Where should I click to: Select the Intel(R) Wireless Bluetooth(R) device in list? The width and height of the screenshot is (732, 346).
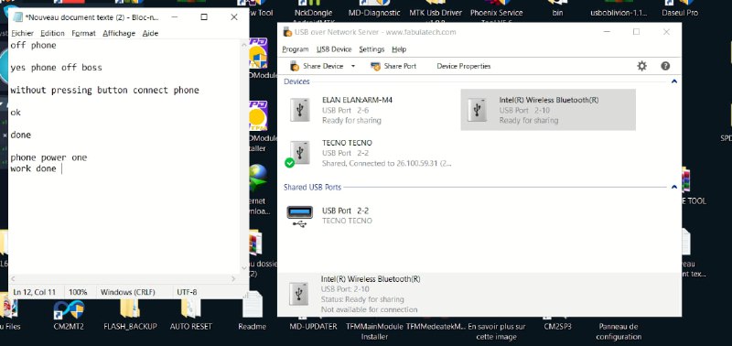point(548,110)
